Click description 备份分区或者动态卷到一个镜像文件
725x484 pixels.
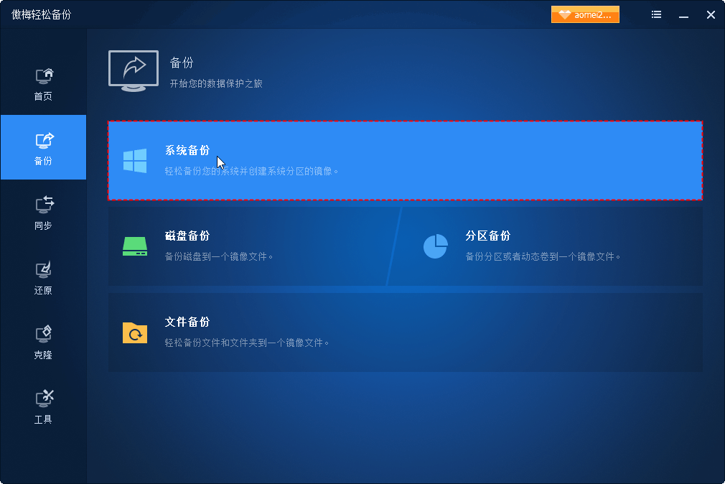point(543,257)
